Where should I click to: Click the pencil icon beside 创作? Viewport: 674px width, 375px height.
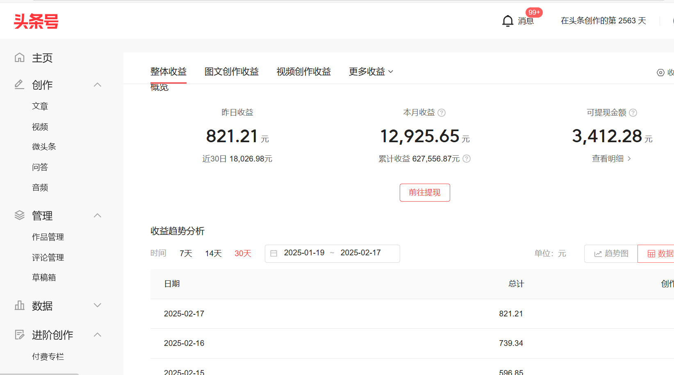pyautogui.click(x=20, y=84)
